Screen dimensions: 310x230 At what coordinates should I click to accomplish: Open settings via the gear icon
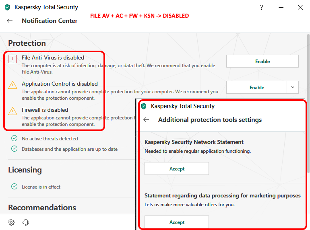11,222
